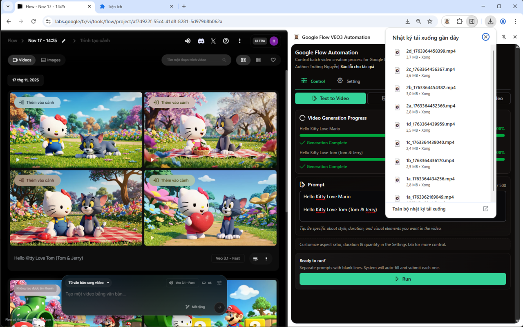The height and width of the screenshot is (327, 523).
Task: Open the help question-mark icon
Action: pyautogui.click(x=226, y=41)
